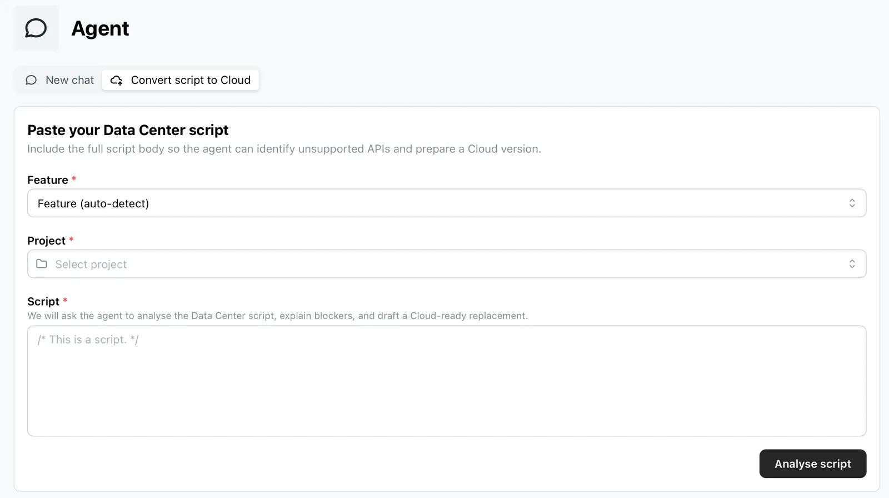Click the Script field label
The image size is (889, 498).
tap(43, 301)
